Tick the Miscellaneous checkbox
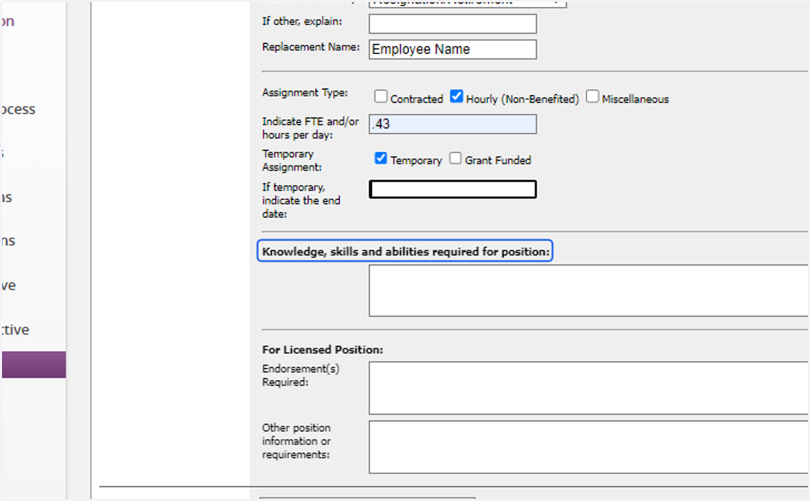Image resolution: width=810 pixels, height=501 pixels. click(x=593, y=97)
